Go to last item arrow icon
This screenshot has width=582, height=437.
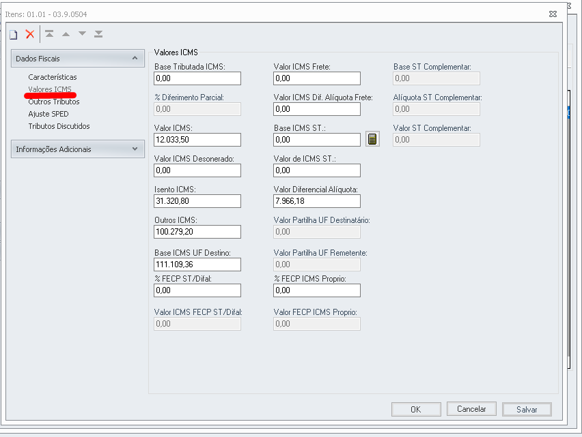[98, 34]
